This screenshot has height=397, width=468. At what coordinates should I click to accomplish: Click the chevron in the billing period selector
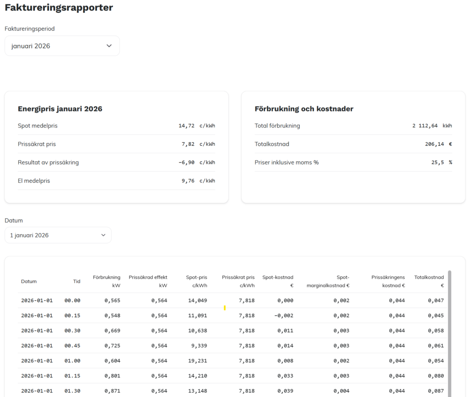109,46
